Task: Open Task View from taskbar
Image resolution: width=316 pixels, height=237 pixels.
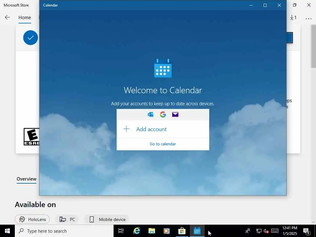Action: tap(121, 231)
